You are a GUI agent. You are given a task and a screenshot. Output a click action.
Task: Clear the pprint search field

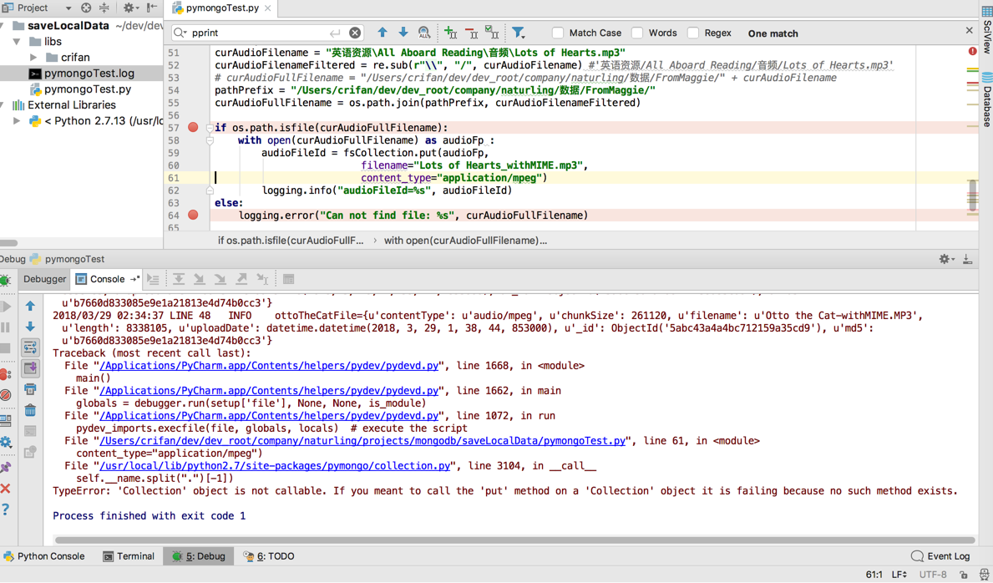click(x=355, y=33)
